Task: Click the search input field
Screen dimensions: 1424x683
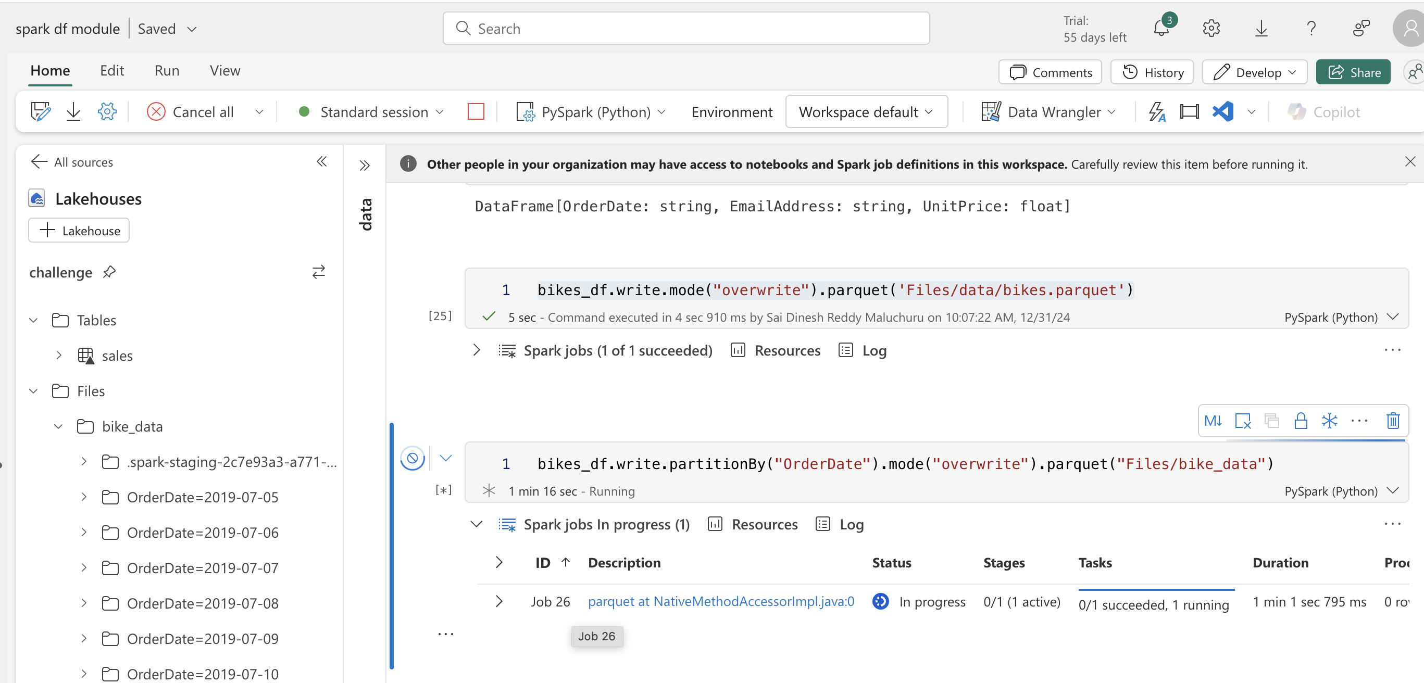Action: [x=686, y=28]
